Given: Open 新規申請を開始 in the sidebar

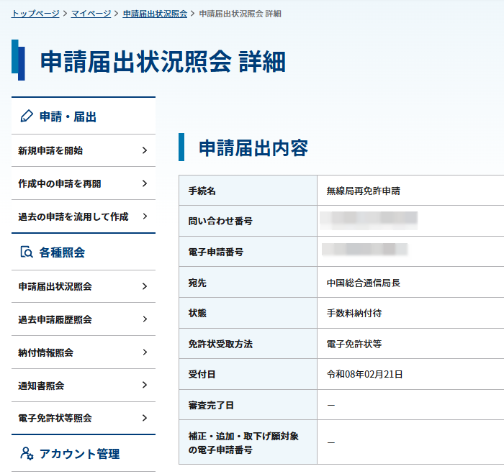Looking at the screenshot, I should pyautogui.click(x=50, y=150).
